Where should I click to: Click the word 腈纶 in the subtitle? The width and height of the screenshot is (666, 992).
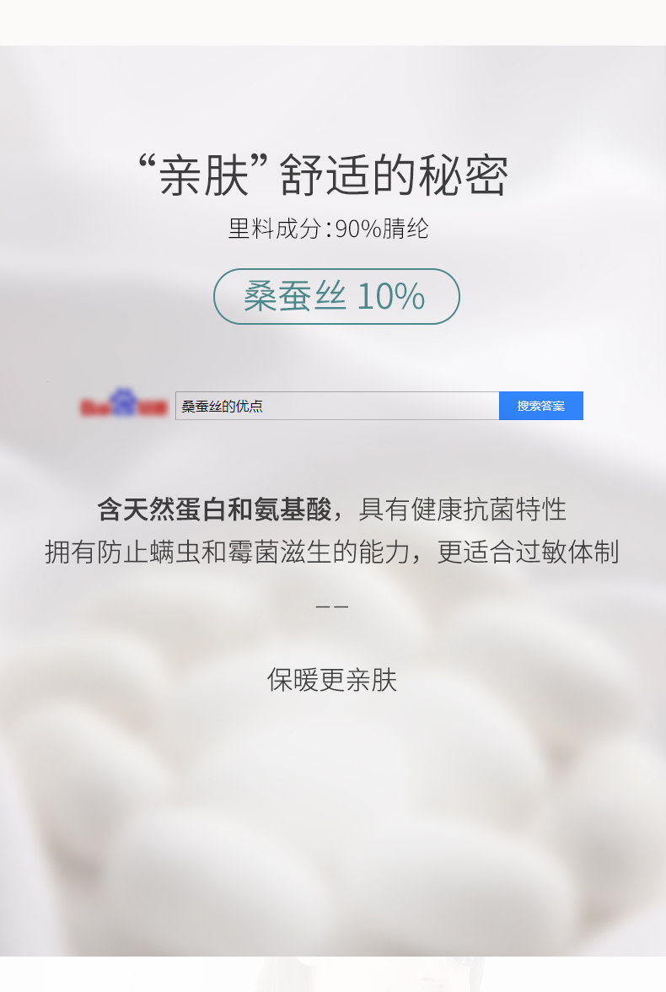point(406,229)
